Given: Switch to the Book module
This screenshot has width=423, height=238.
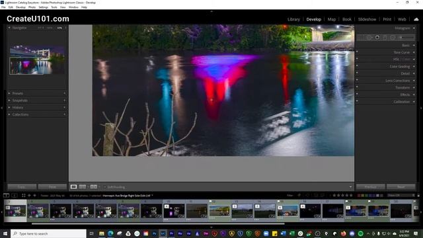Looking at the screenshot, I should [x=347, y=19].
